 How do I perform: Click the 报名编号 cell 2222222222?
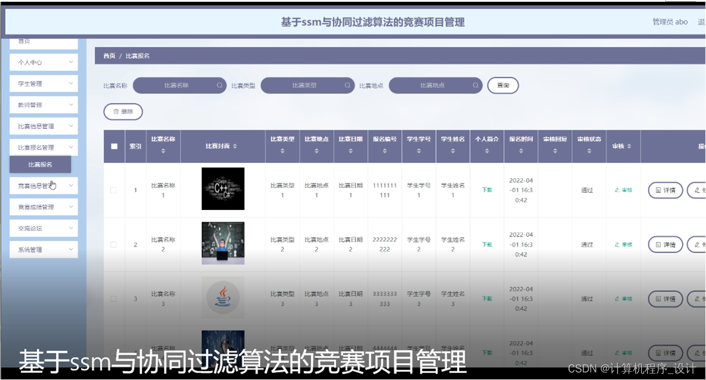tap(385, 244)
